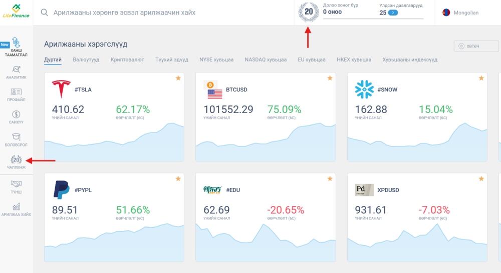
Task: Open the BTCUSD ticker link
Action: [x=236, y=89]
